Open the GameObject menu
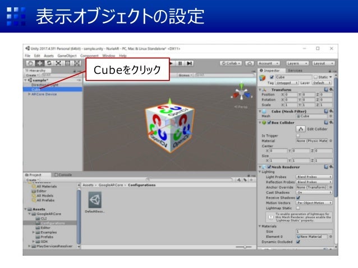Image resolution: width=358 pixels, height=268 pixels. pyautogui.click(x=67, y=55)
